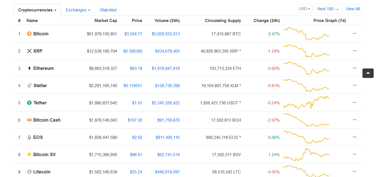The height and width of the screenshot is (177, 377).
Task: Open the more options ellipsis for XRP
Action: click(355, 51)
